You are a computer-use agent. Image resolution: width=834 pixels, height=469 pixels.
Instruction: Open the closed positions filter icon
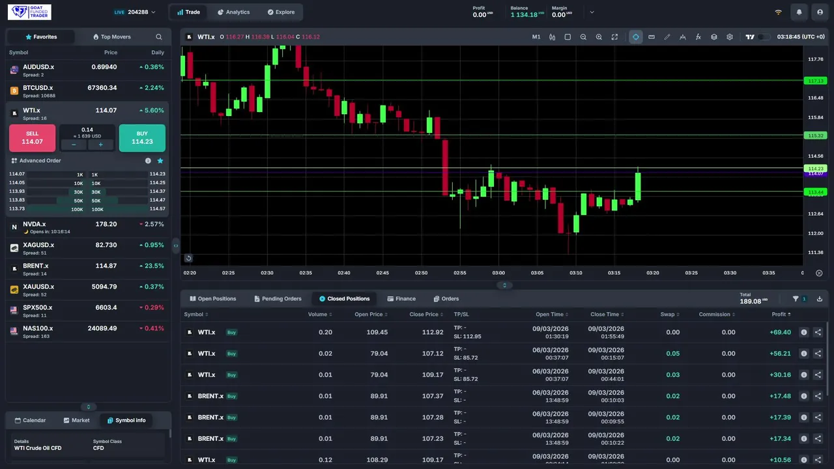(x=796, y=299)
